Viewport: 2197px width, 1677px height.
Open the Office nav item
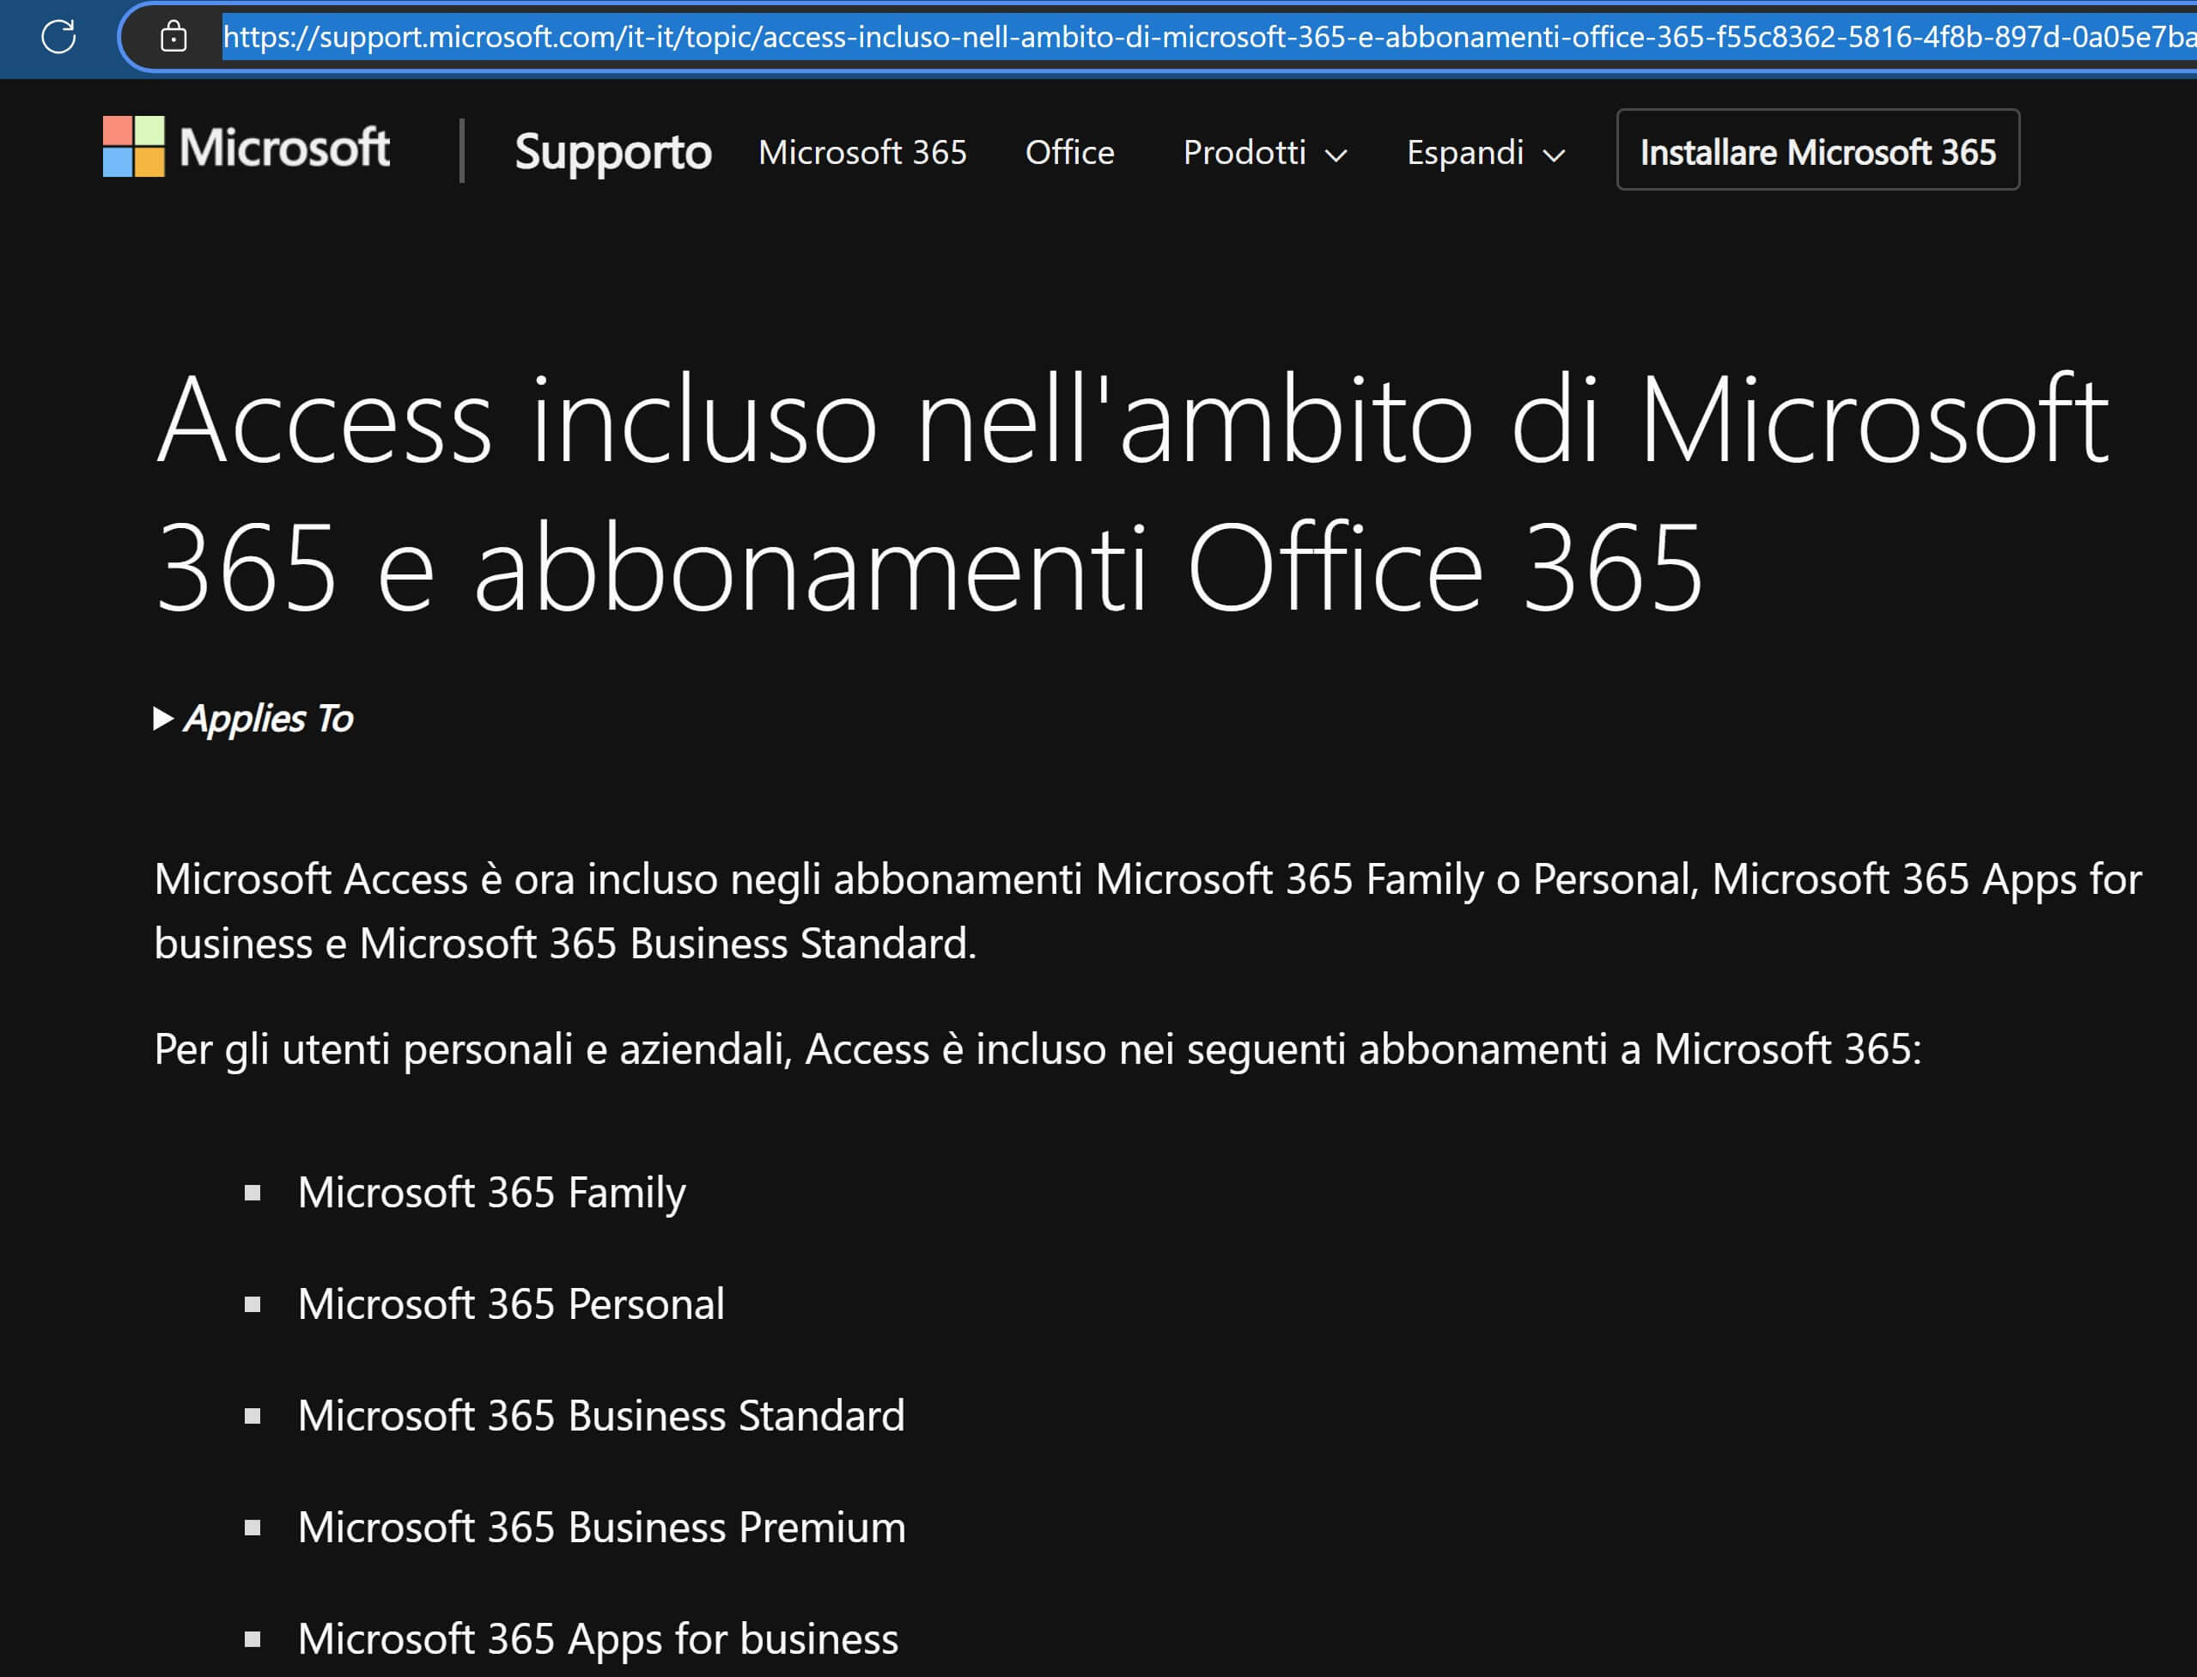[1069, 152]
